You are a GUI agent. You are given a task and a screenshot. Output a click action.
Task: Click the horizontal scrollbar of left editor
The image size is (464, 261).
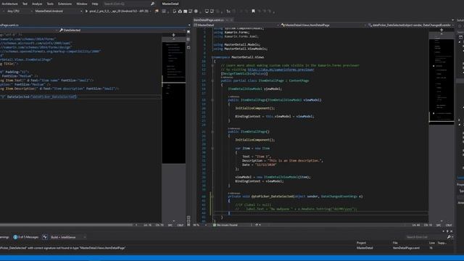[67, 225]
